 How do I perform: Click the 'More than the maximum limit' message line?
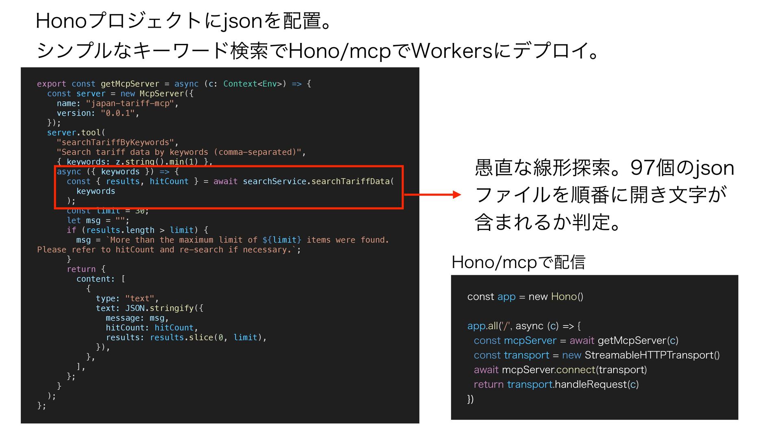[233, 240]
